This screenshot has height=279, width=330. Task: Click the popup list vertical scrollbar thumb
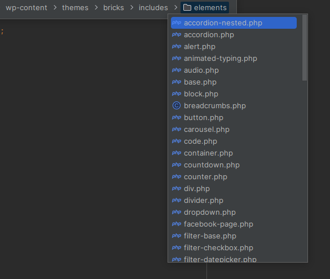click(305, 47)
